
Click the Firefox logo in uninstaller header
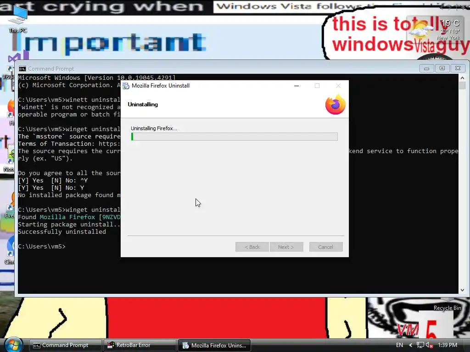click(336, 104)
